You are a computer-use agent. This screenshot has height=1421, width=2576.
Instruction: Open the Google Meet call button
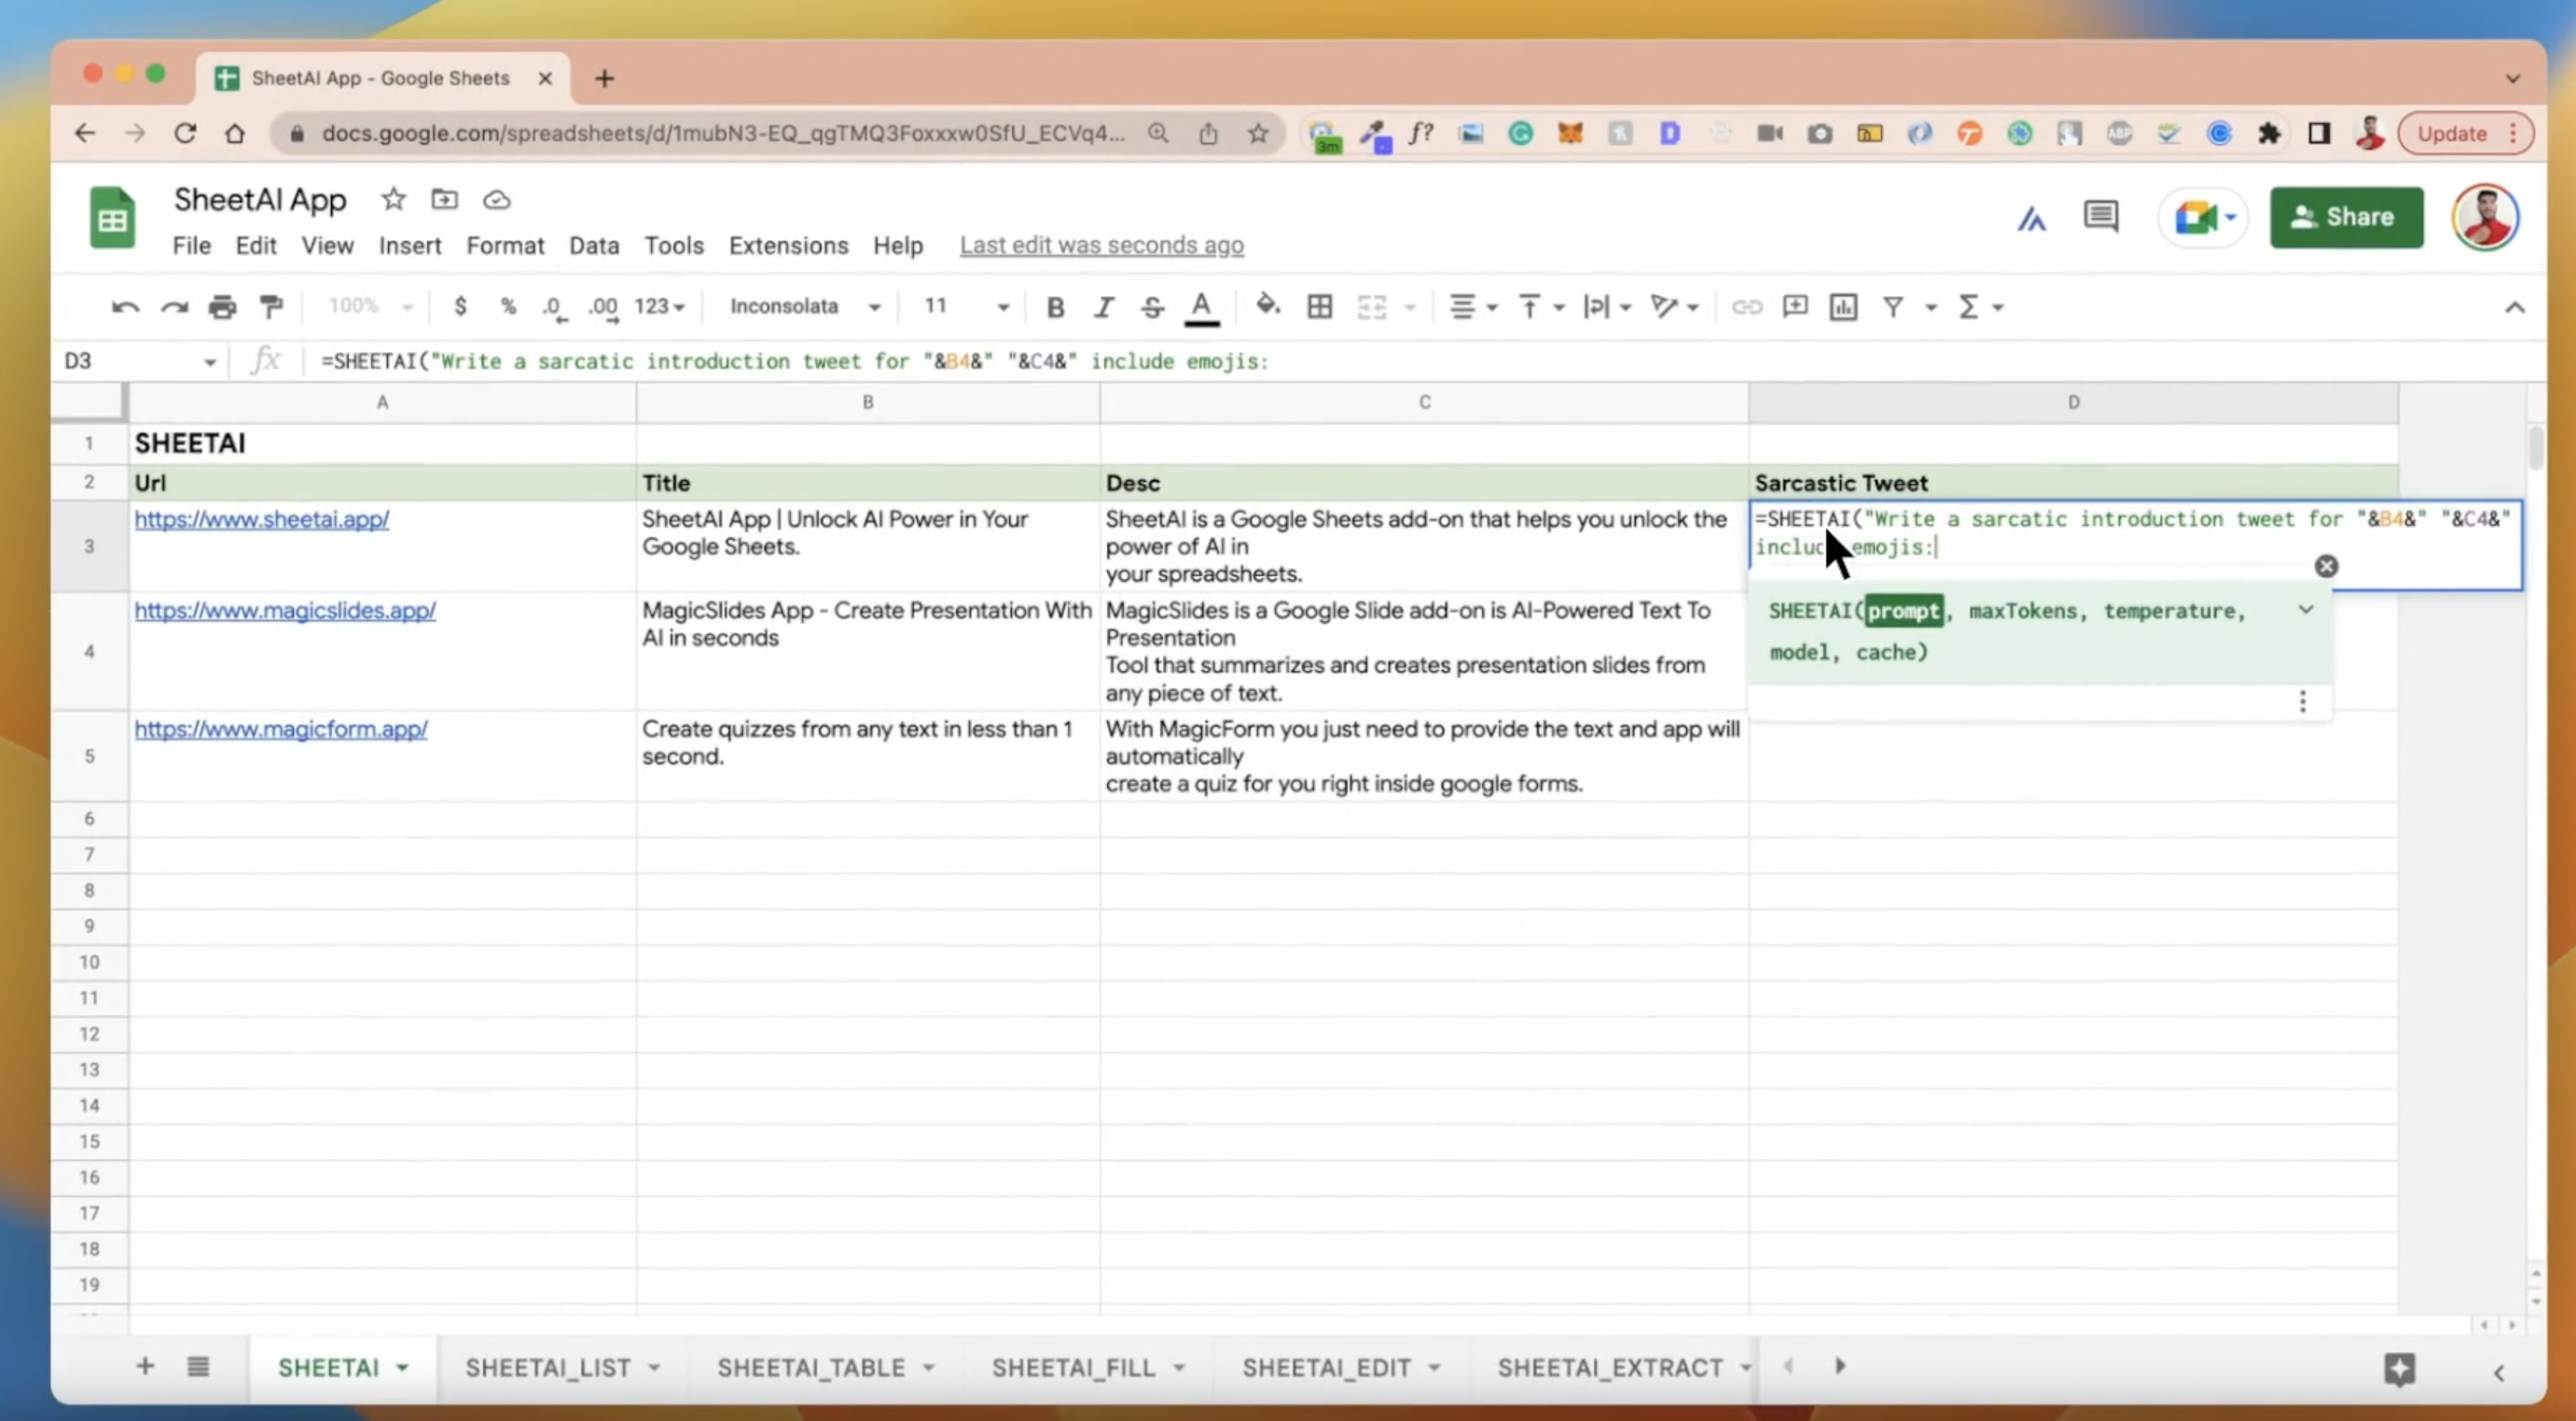tap(2203, 217)
